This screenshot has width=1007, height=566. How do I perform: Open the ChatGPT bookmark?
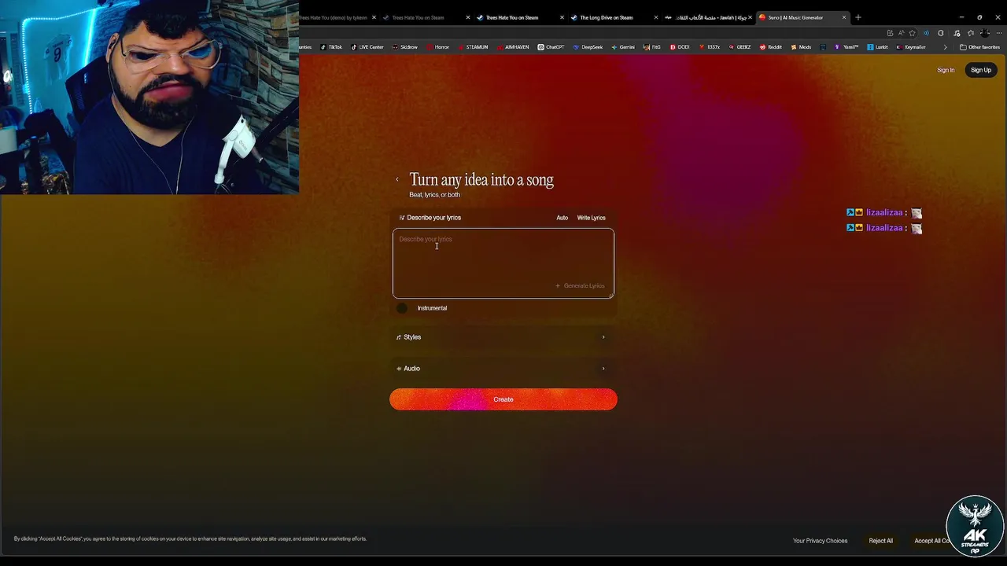click(551, 47)
